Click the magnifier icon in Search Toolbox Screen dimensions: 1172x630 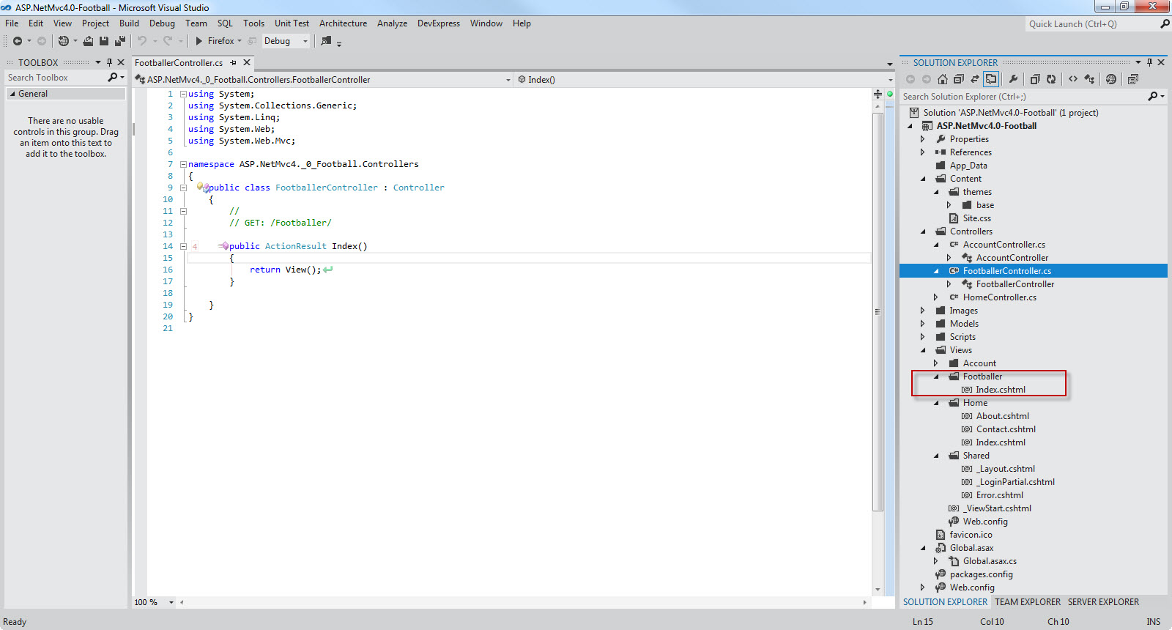113,77
